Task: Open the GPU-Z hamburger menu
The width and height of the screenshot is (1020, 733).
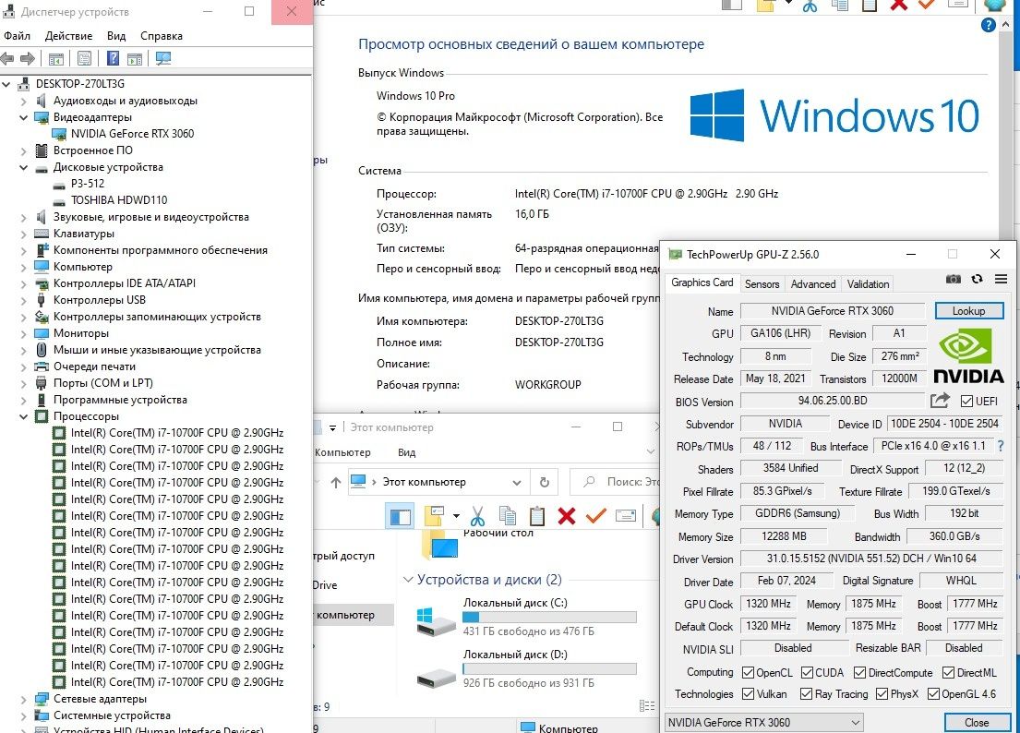Action: 1002,279
